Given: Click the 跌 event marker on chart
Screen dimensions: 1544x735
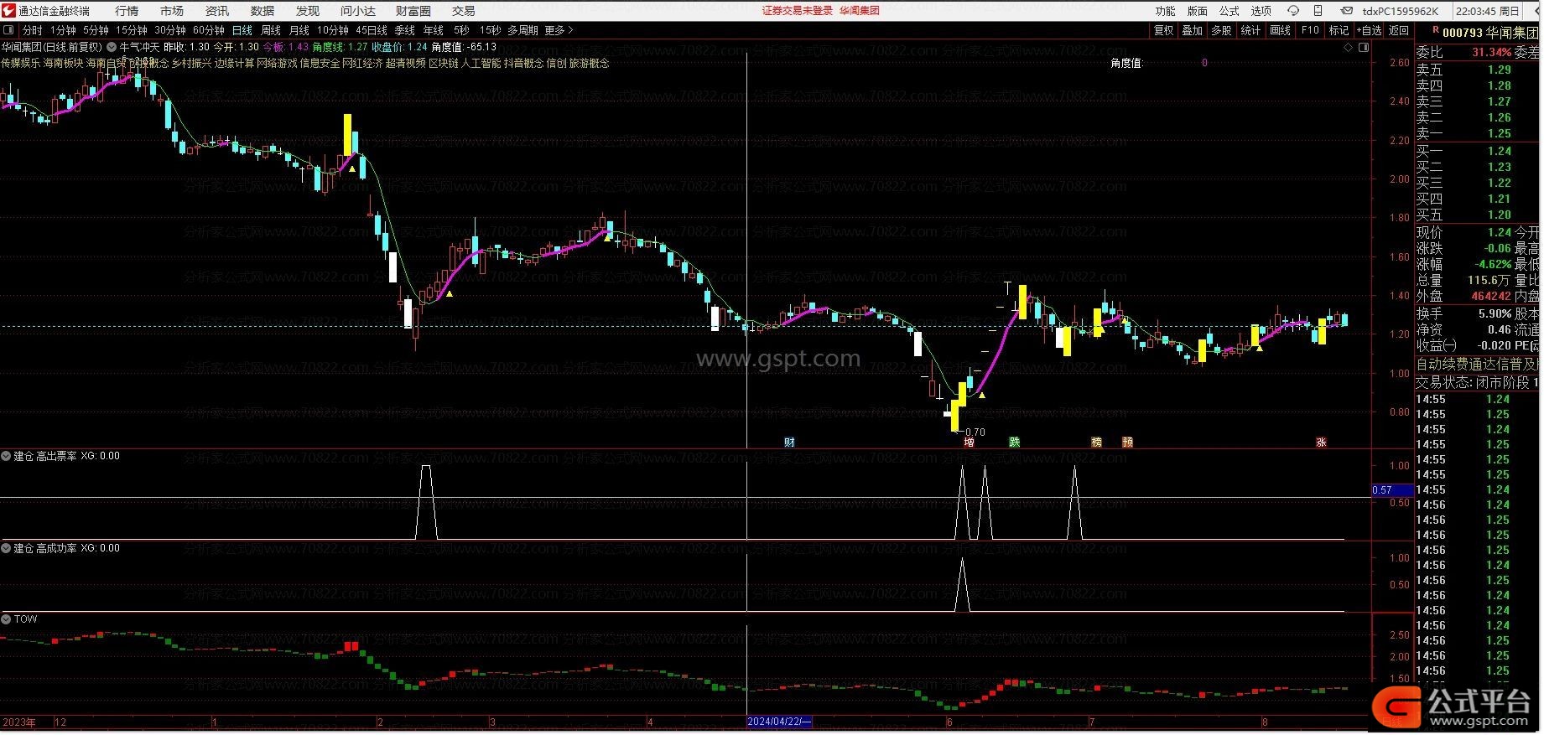Looking at the screenshot, I should 1015,443.
